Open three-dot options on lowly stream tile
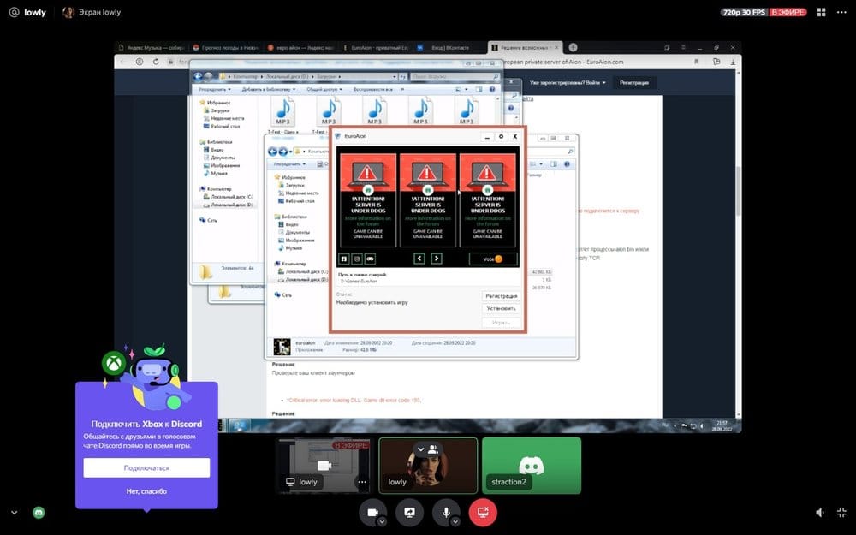 coord(361,482)
